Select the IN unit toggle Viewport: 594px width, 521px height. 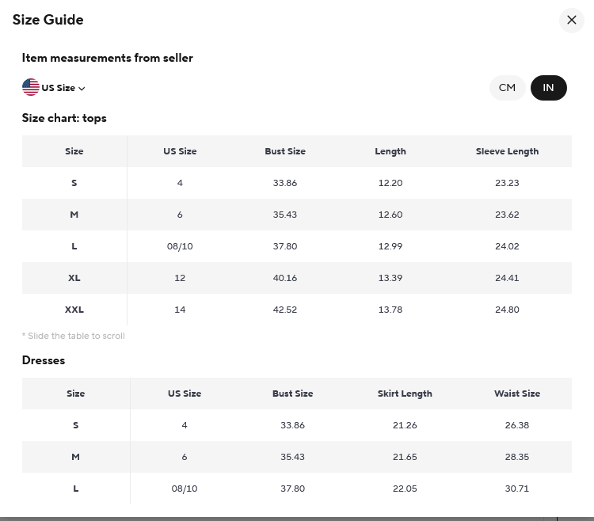coord(548,88)
